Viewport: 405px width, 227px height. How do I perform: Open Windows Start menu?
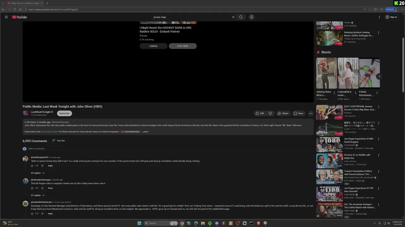click(x=139, y=223)
